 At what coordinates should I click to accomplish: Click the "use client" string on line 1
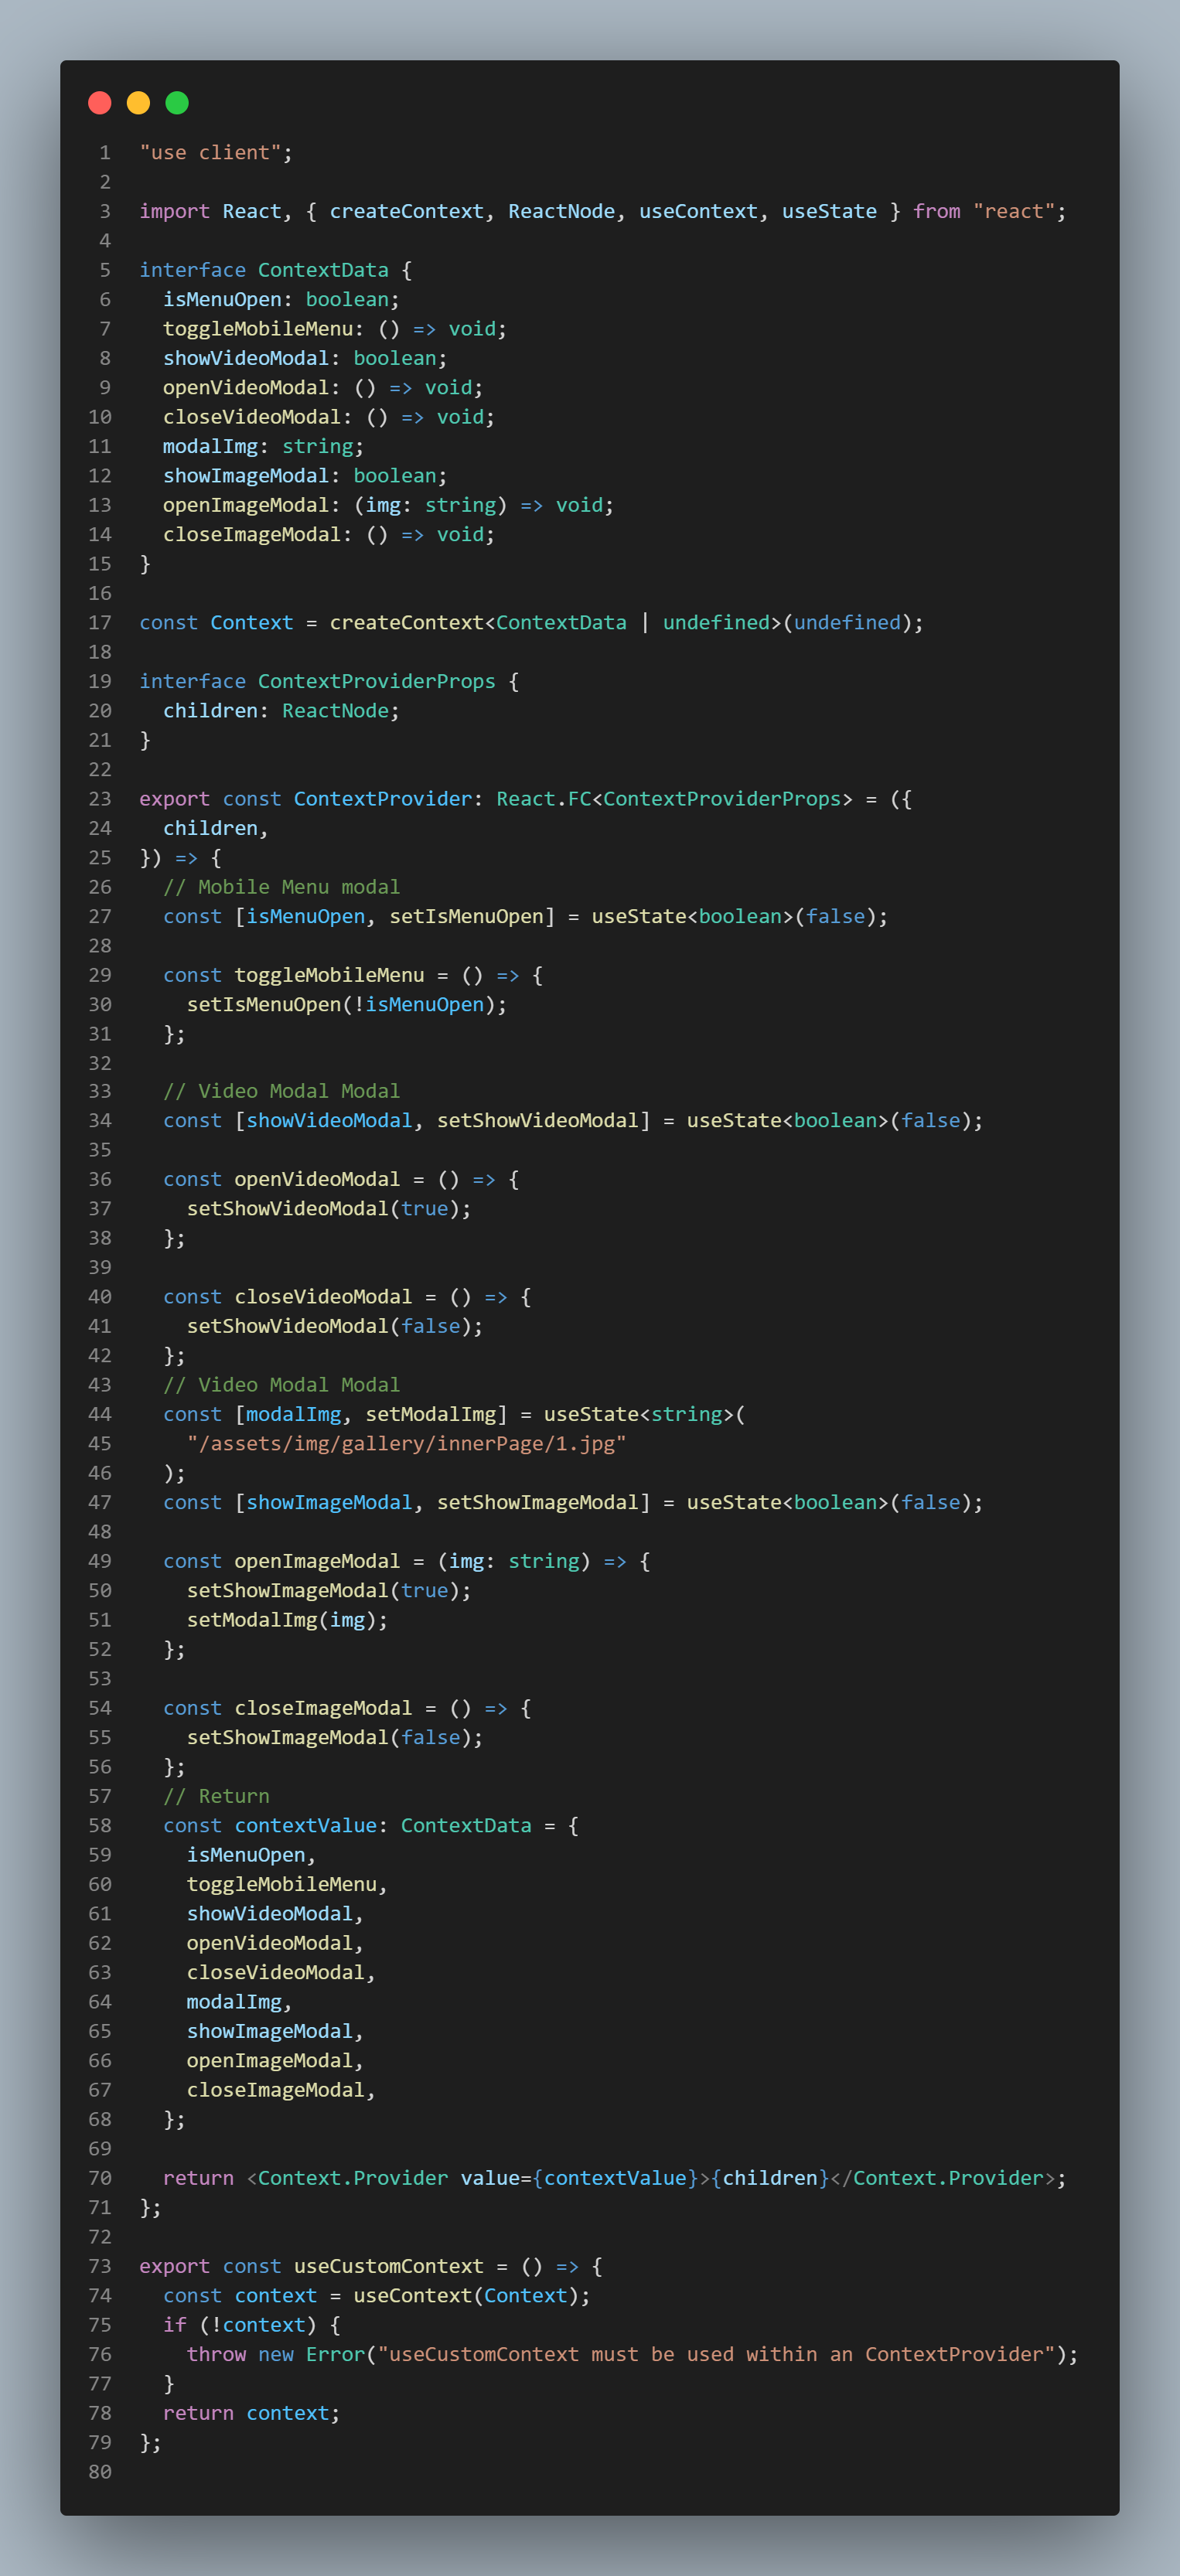click(x=210, y=153)
